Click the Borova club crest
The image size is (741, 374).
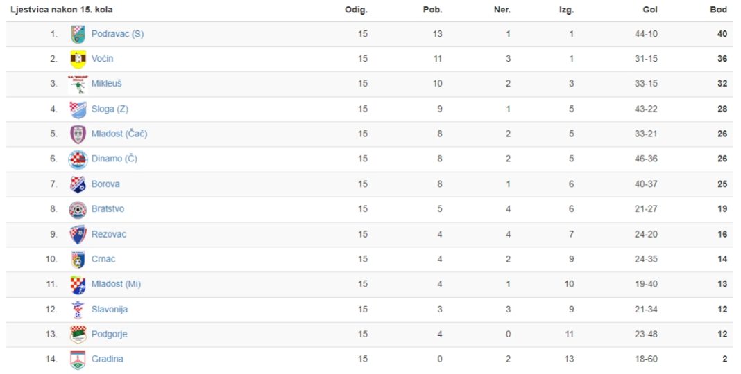pos(78,184)
